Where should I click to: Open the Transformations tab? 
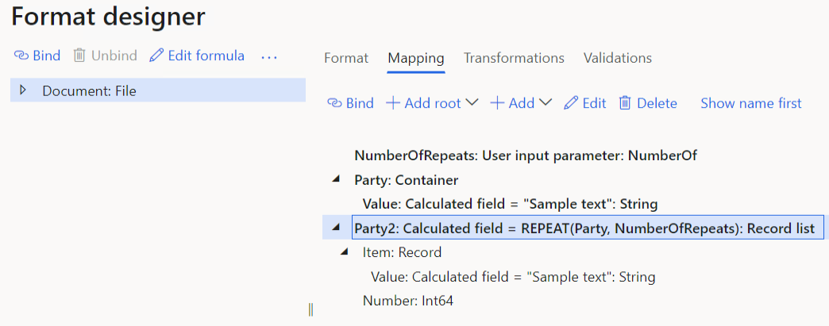tap(514, 58)
